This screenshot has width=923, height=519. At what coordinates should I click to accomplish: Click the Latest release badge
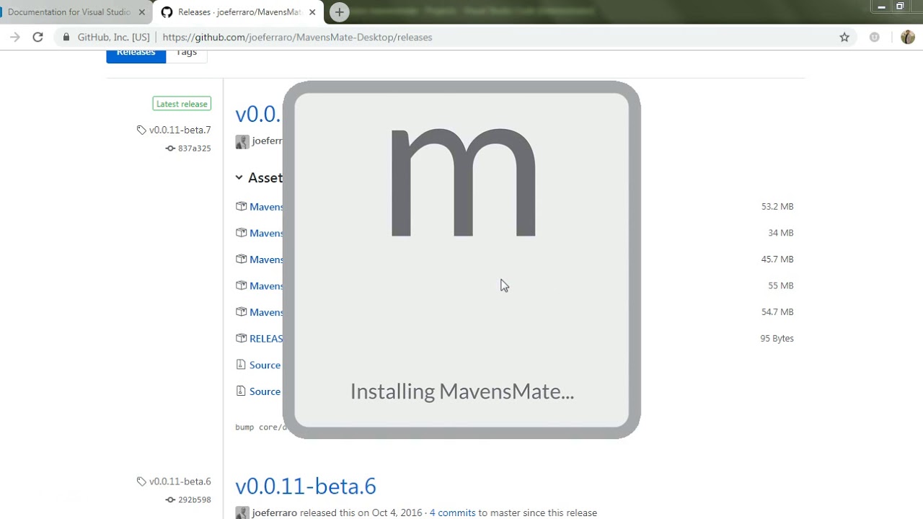[182, 104]
